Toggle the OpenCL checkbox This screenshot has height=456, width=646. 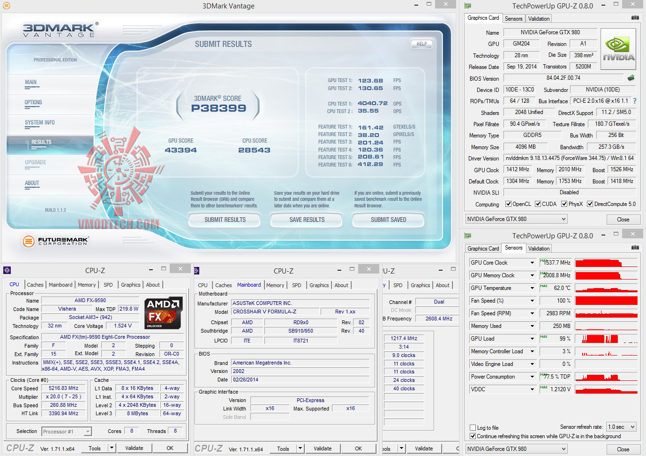(x=508, y=204)
